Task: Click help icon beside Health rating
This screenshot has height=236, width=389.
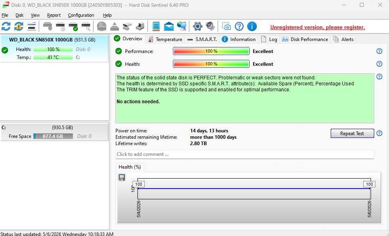Action: [x=379, y=64]
